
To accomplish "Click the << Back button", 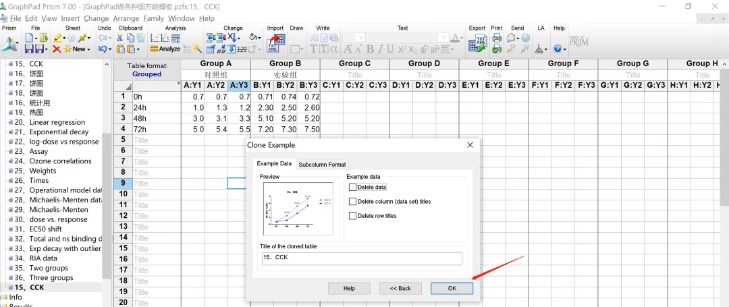I will click(x=400, y=288).
